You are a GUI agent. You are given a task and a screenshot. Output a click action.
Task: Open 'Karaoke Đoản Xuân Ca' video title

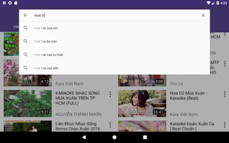pos(192,126)
